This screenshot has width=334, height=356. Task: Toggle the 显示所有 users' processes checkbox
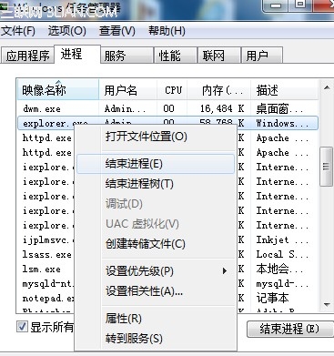[22, 327]
